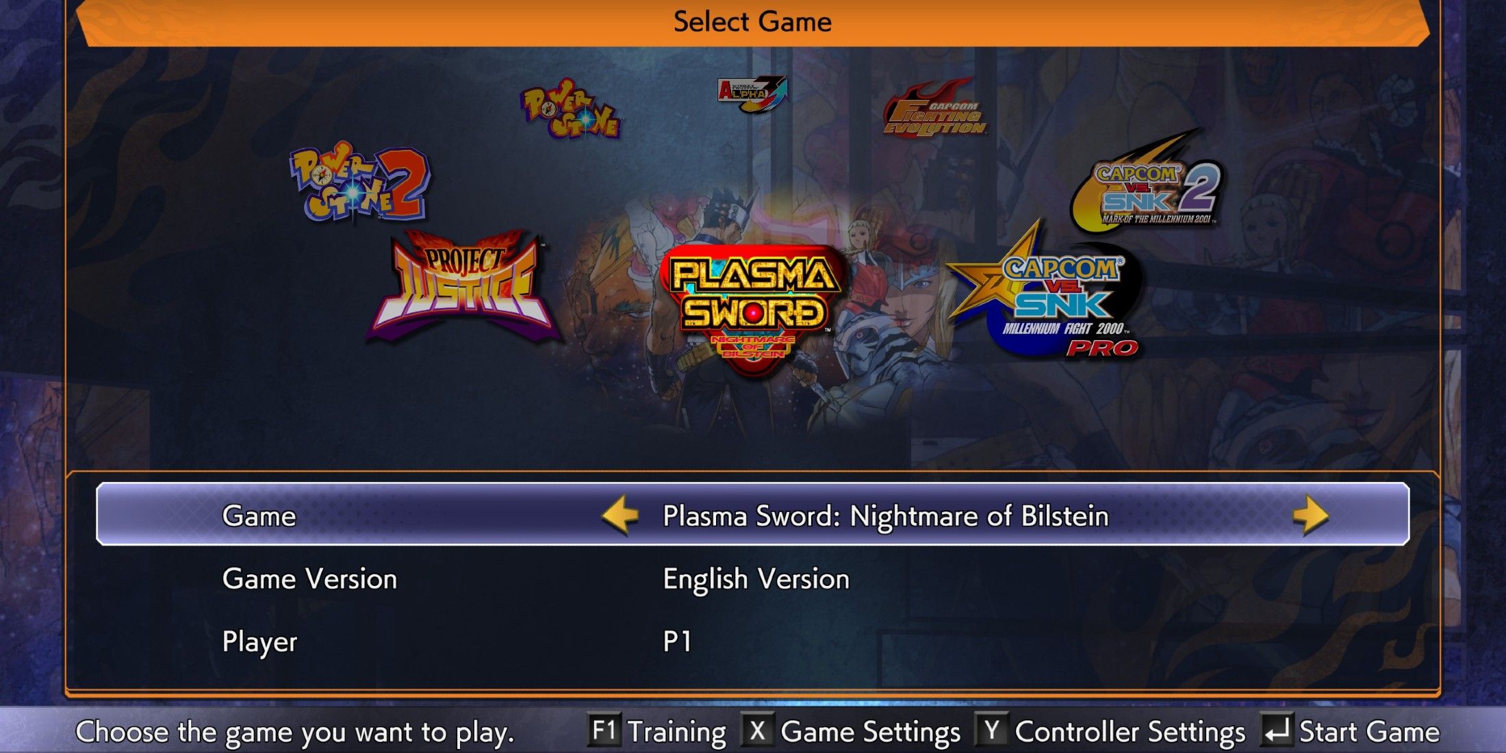Click the right arrow for next game
The image size is (1506, 753).
coord(1310,515)
